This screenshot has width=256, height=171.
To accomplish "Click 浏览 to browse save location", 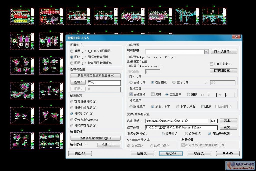I will click(228, 127).
